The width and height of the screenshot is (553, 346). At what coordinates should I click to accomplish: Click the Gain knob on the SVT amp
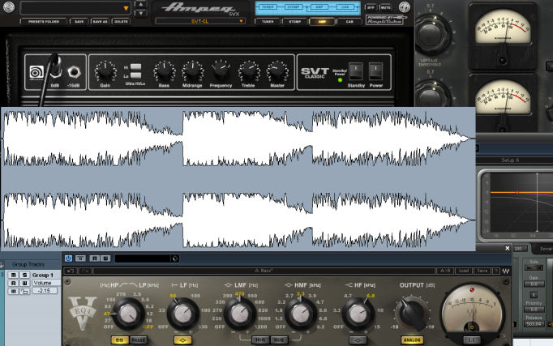pos(105,71)
